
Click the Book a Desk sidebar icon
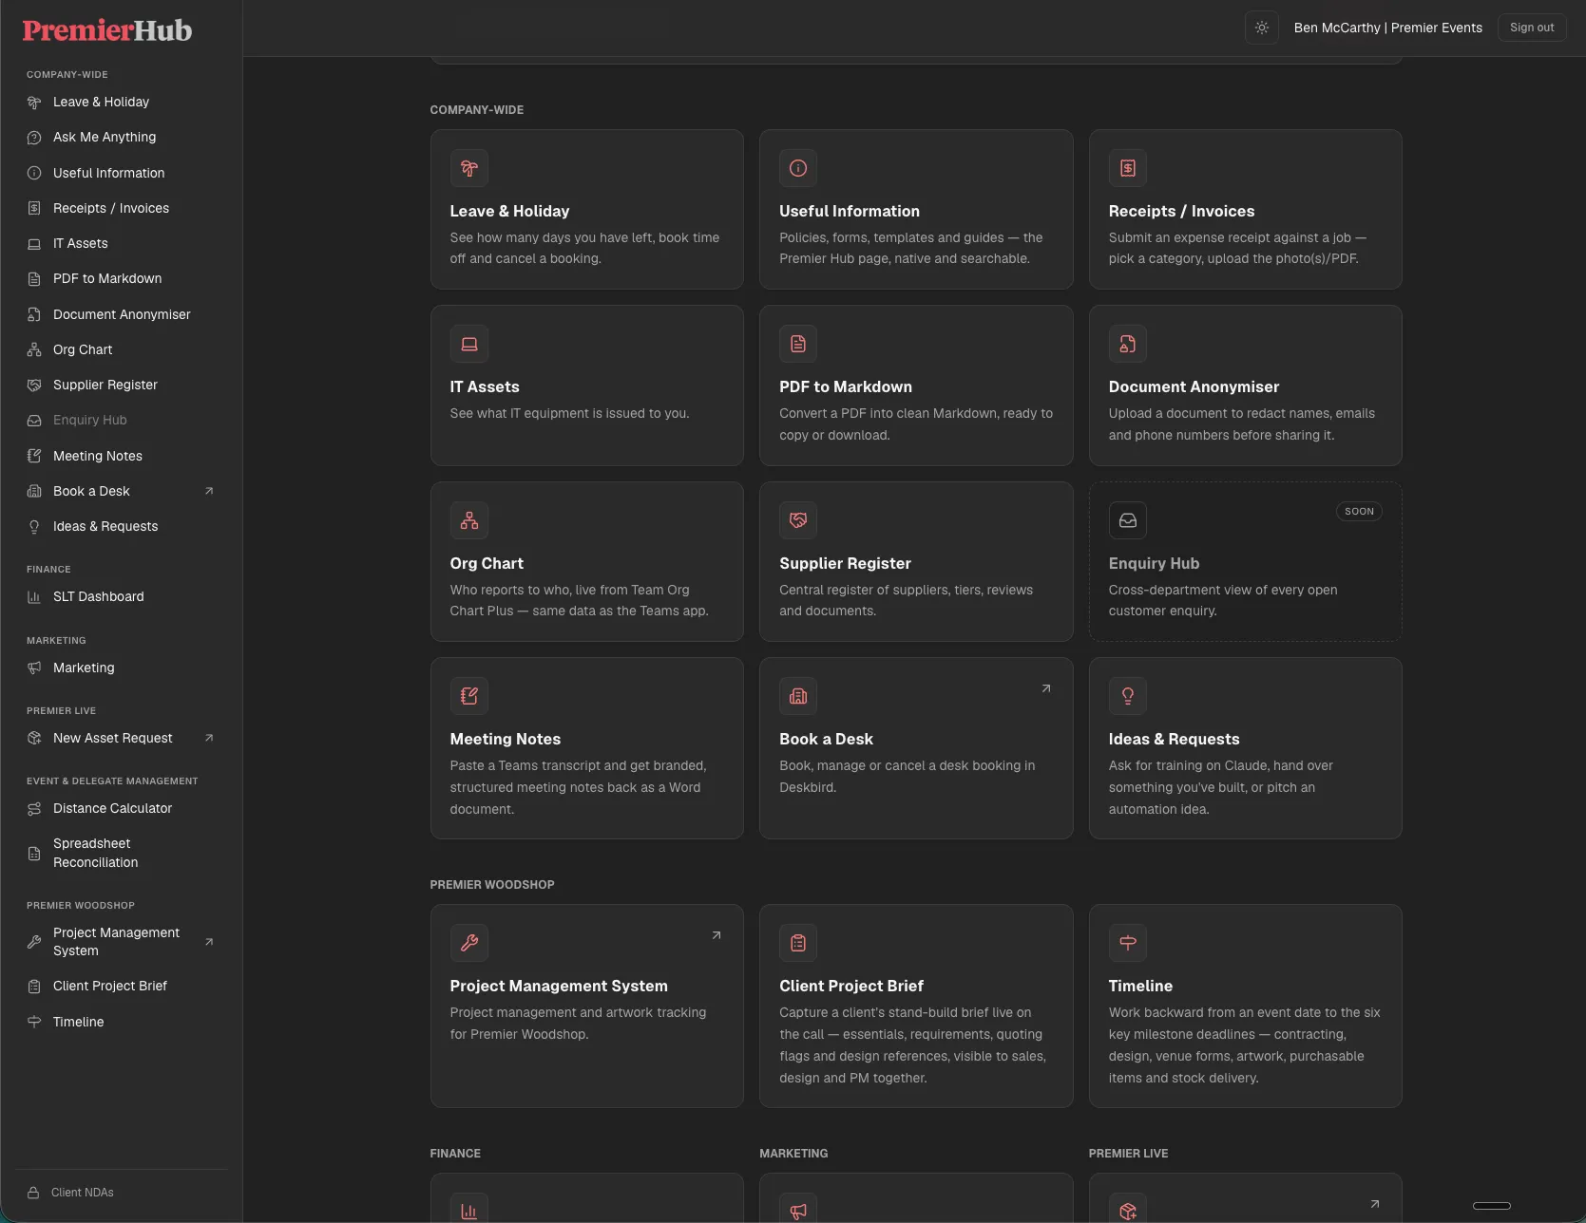(34, 491)
